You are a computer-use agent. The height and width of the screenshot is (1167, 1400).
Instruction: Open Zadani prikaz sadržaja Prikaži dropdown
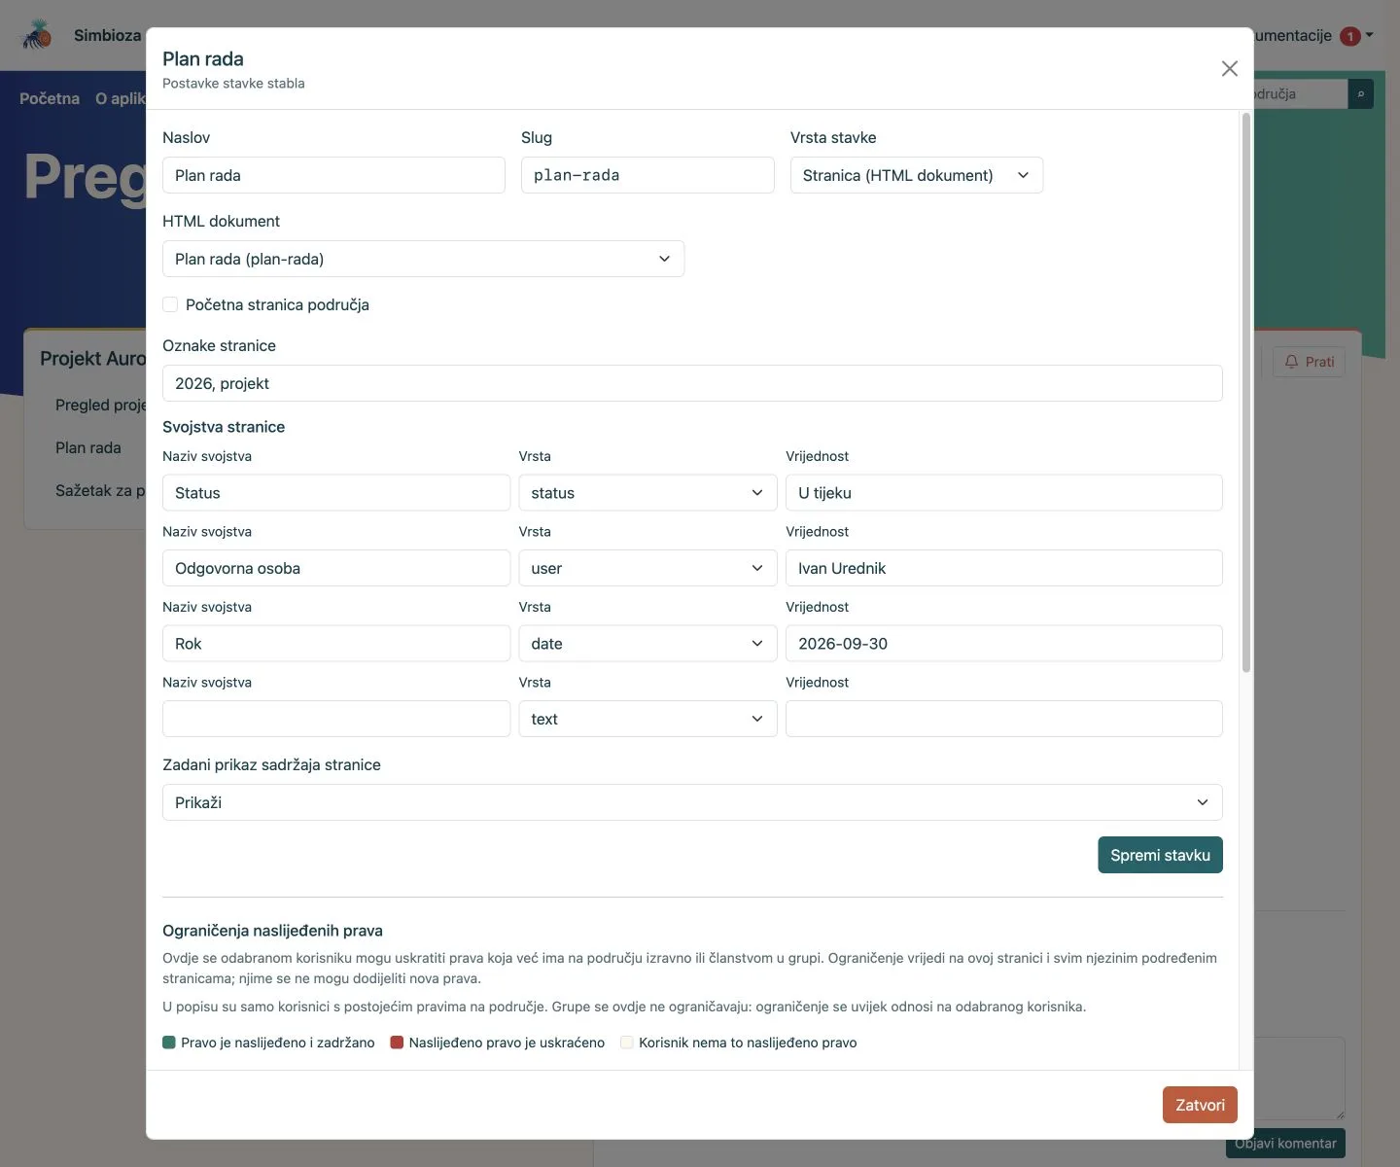(692, 802)
